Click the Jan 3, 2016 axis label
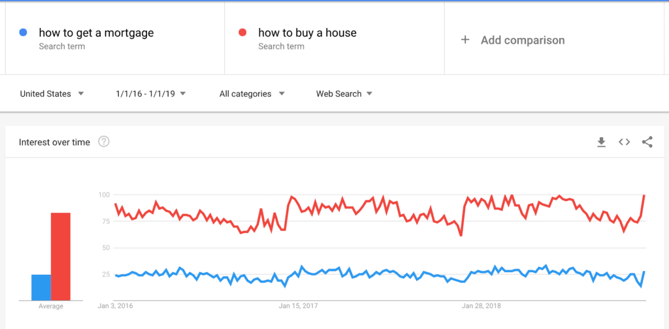Image resolution: width=669 pixels, height=329 pixels. point(116,306)
